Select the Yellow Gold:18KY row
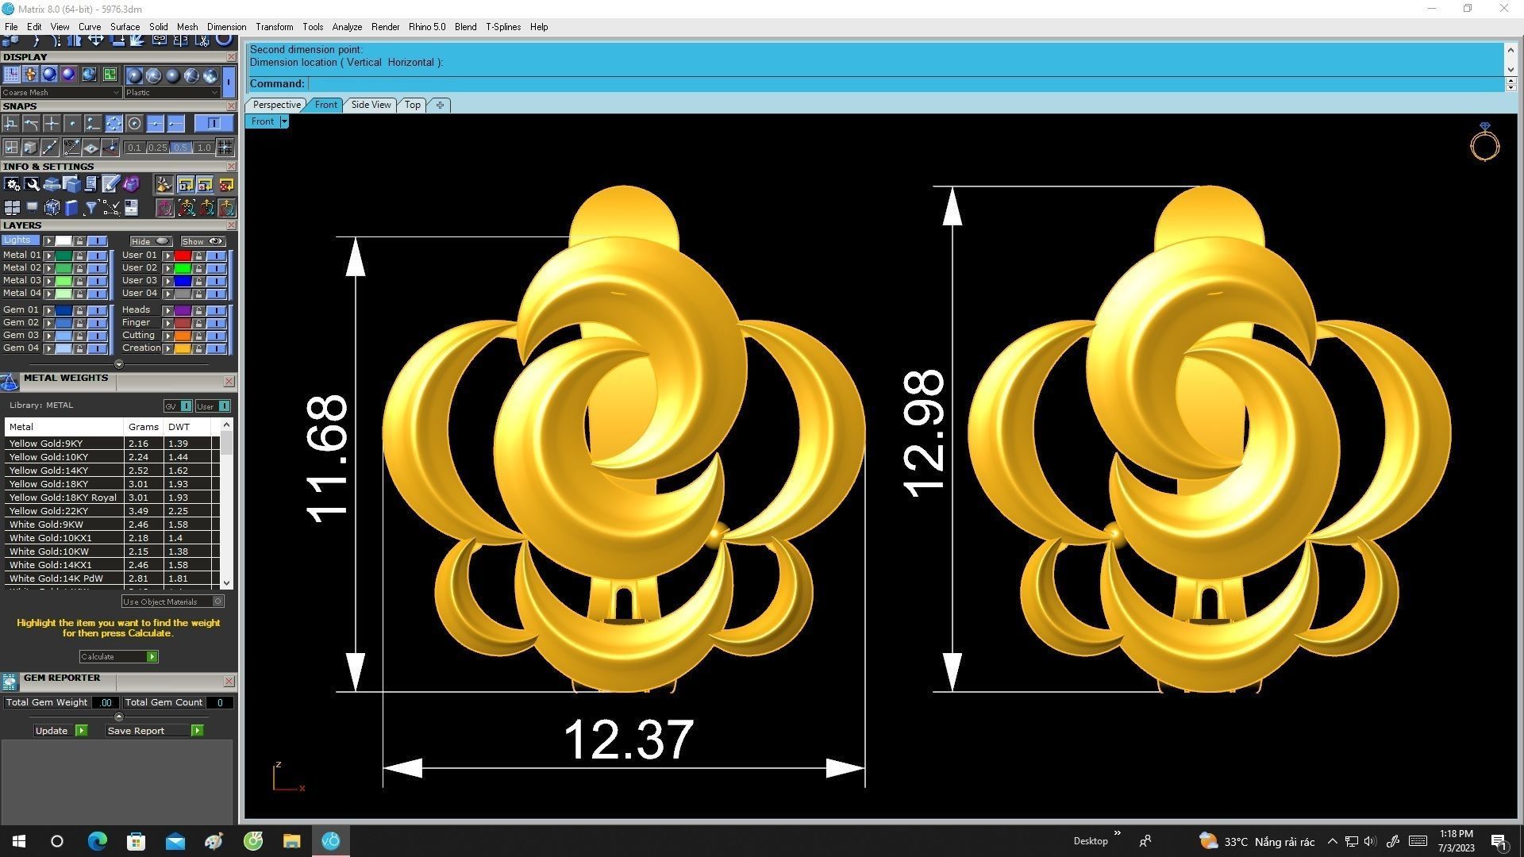The image size is (1524, 857). [x=111, y=484]
